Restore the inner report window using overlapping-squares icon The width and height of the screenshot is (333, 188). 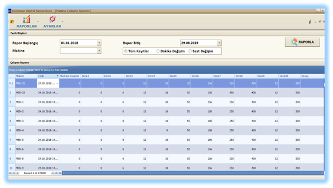coord(320,22)
